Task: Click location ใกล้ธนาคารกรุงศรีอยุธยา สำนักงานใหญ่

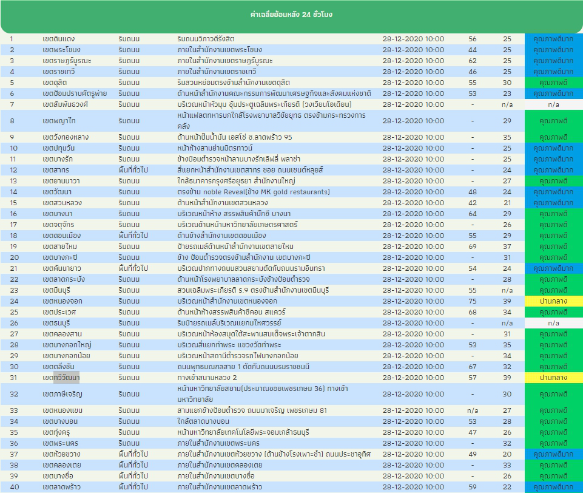Action: (236, 181)
